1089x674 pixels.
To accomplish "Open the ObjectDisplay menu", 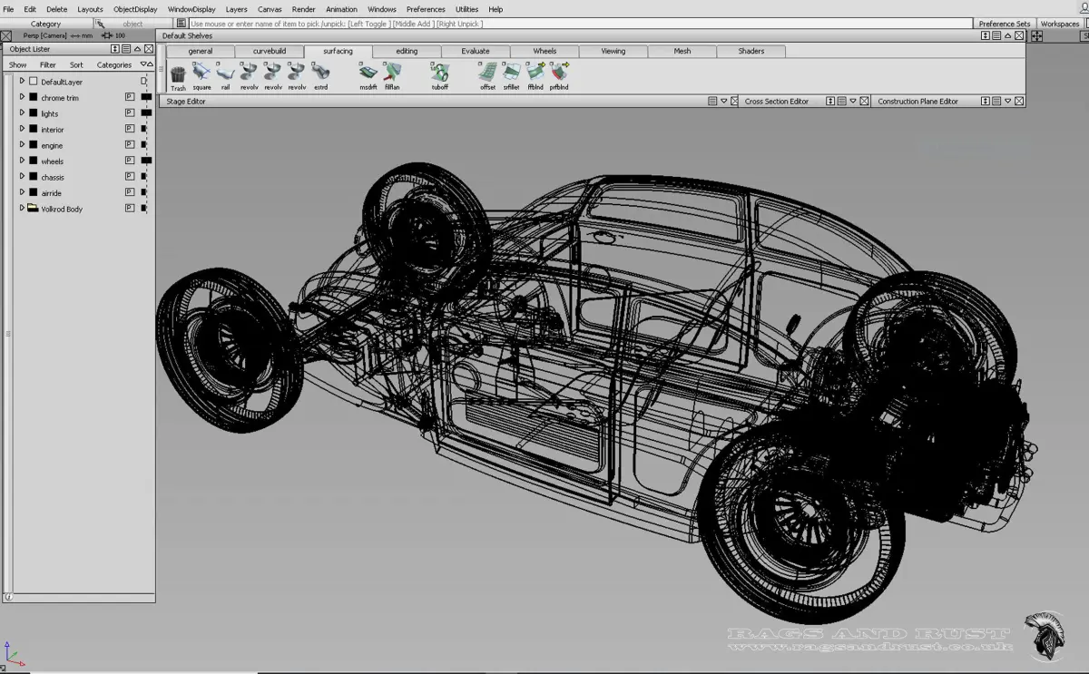I will coord(135,9).
